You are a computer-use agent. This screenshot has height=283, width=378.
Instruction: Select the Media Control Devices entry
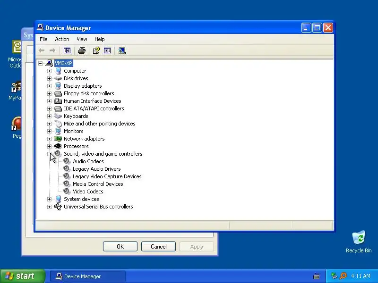98,184
